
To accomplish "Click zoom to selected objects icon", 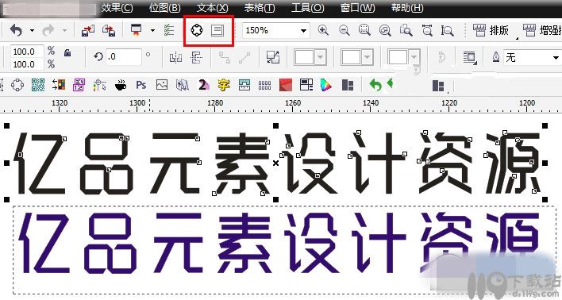I will [364, 30].
